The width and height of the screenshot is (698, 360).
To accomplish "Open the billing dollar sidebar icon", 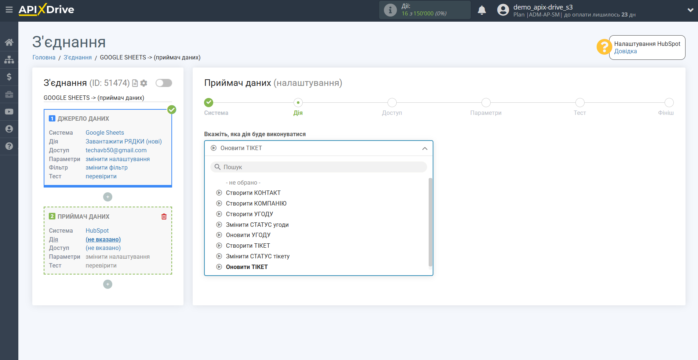I will (x=9, y=77).
